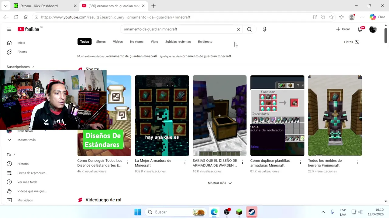The width and height of the screenshot is (389, 219).
Task: Go to the browser home page
Action: tap(26, 17)
